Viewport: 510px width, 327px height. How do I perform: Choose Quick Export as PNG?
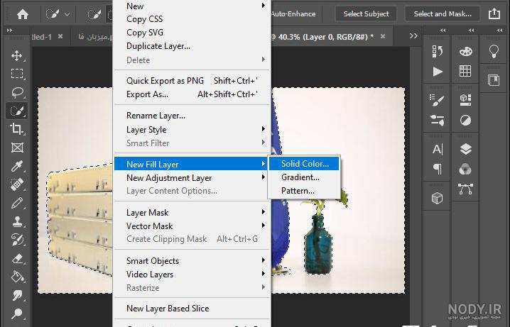pos(192,81)
